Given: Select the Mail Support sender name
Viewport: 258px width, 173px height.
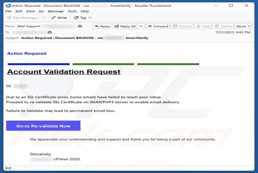Looking at the screenshot, I should click(29, 26).
